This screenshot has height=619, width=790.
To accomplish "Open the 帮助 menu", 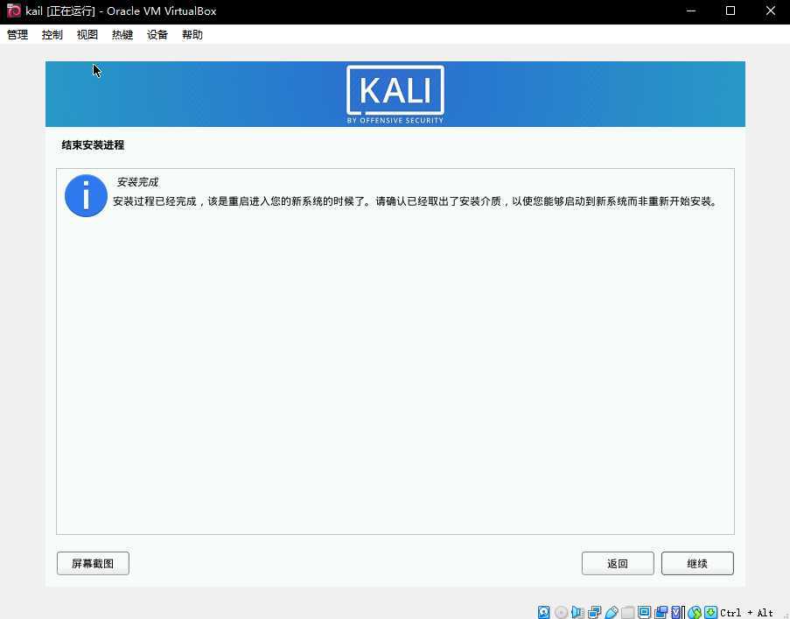I will (x=192, y=34).
